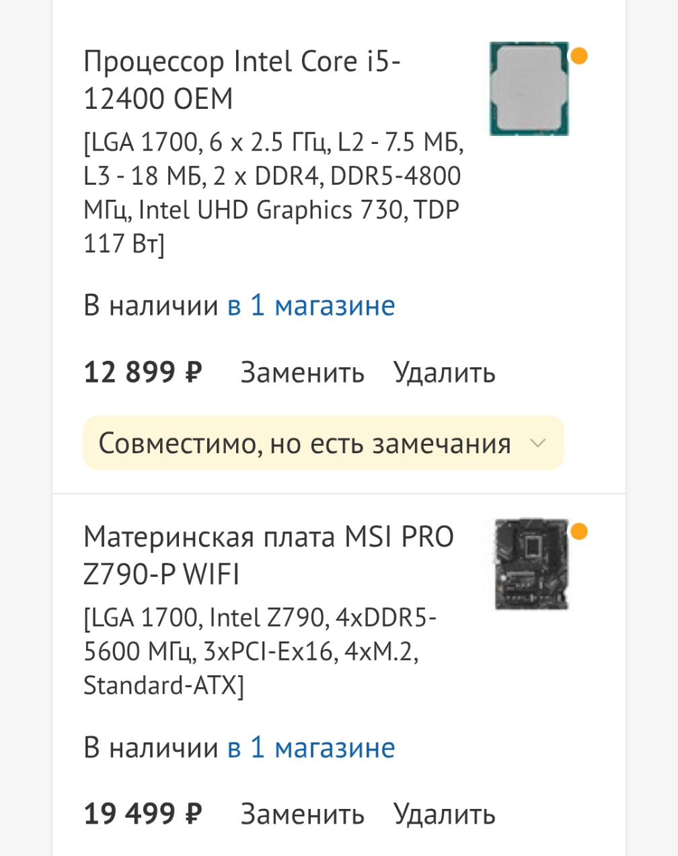Tap the 12 899 ₽ processor price
The height and width of the screenshot is (856, 678).
[143, 372]
